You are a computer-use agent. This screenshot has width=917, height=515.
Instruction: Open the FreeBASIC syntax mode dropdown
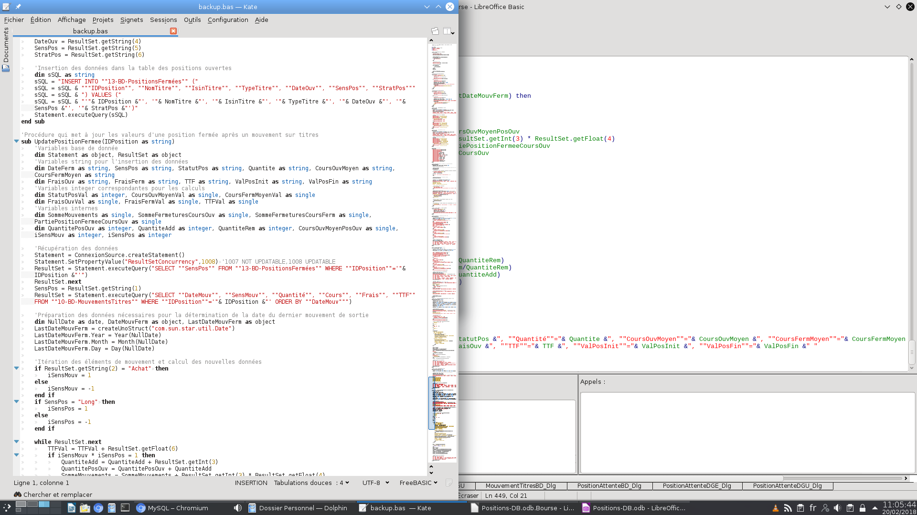pos(418,483)
